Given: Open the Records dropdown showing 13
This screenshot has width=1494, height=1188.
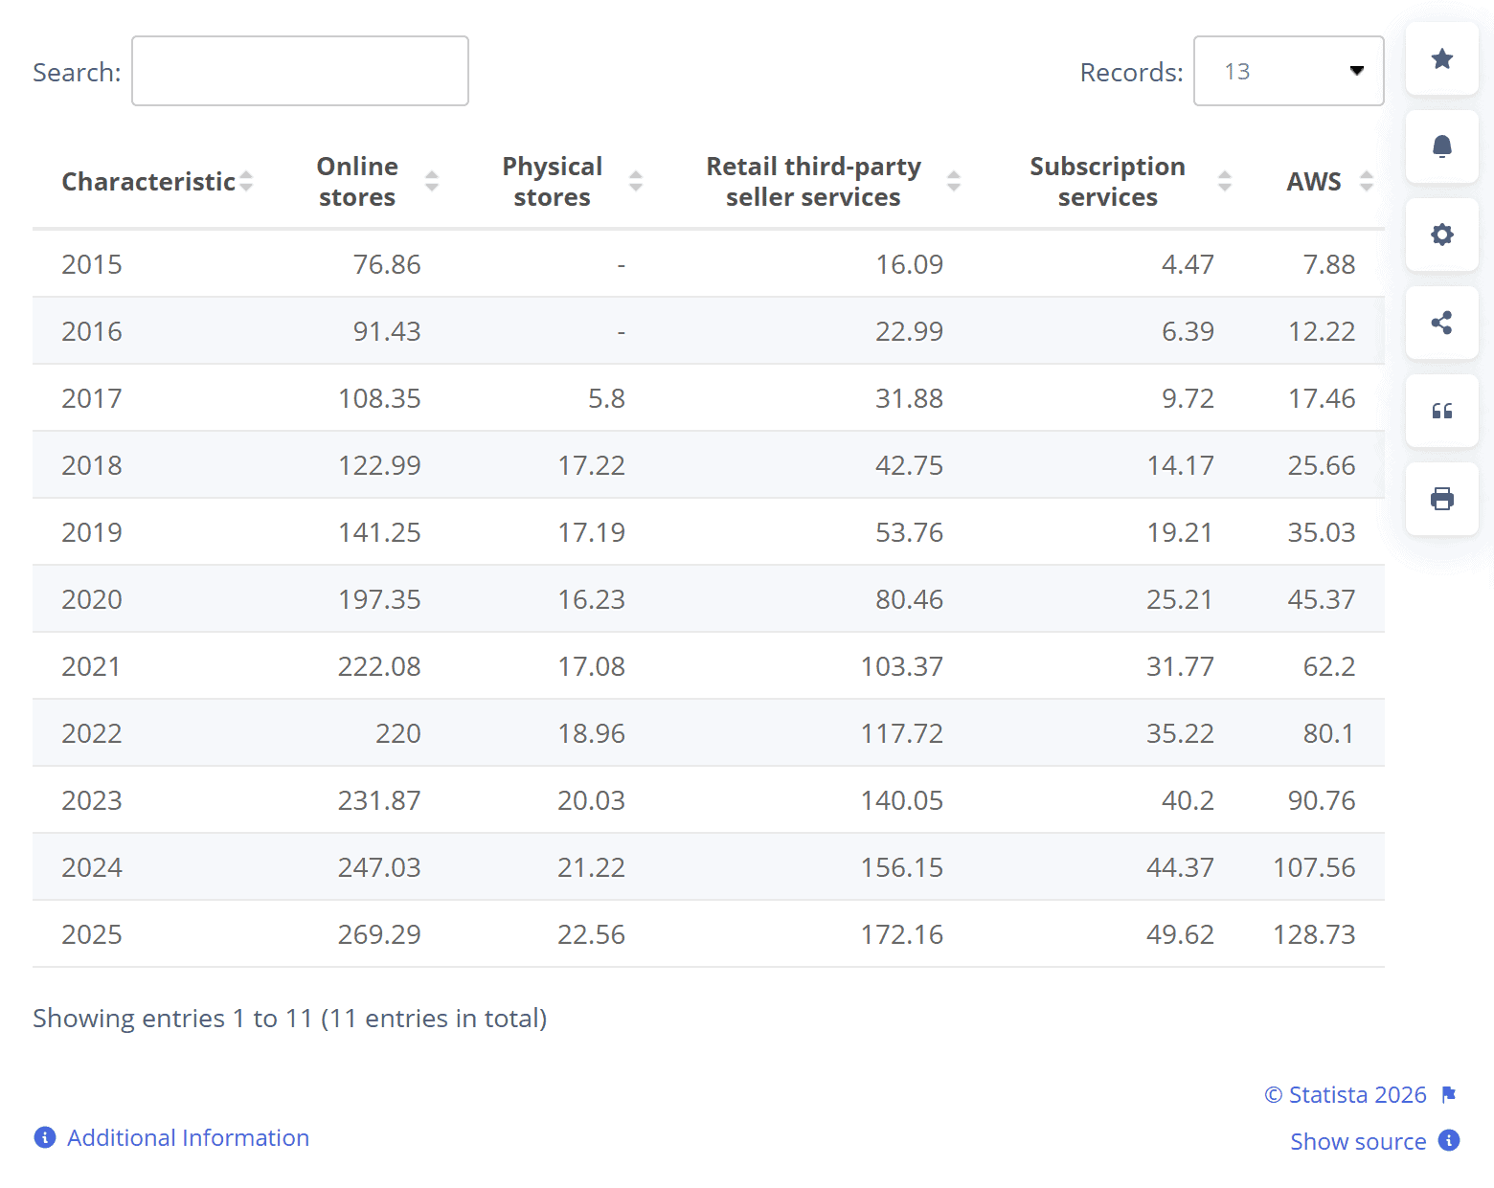Looking at the screenshot, I should (1288, 72).
